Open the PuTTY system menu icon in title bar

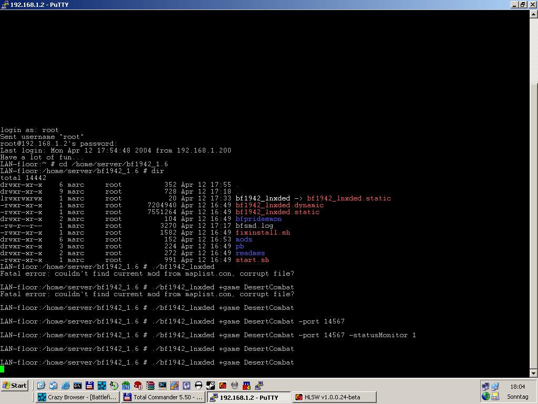click(5, 4)
